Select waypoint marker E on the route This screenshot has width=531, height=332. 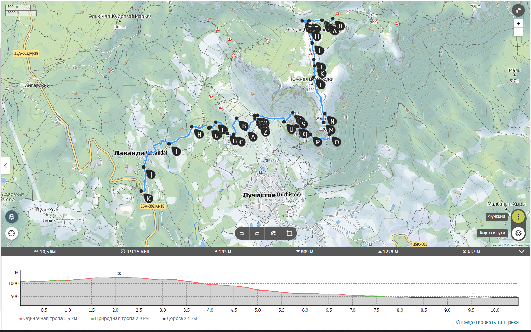223,130
